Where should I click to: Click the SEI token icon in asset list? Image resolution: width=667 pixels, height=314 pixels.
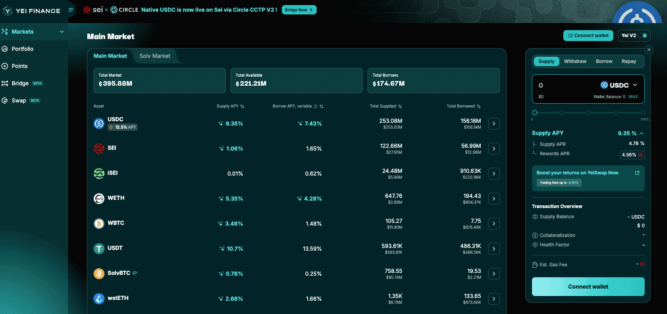click(x=99, y=149)
